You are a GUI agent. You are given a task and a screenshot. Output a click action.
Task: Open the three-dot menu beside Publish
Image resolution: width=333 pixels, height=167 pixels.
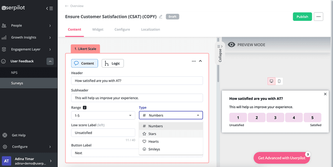point(318,17)
